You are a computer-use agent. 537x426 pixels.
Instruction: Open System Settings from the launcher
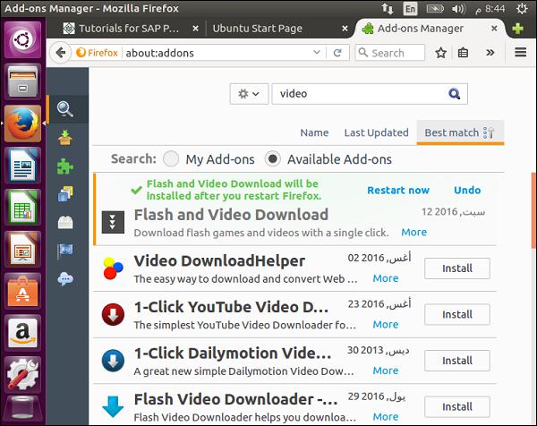(x=21, y=376)
